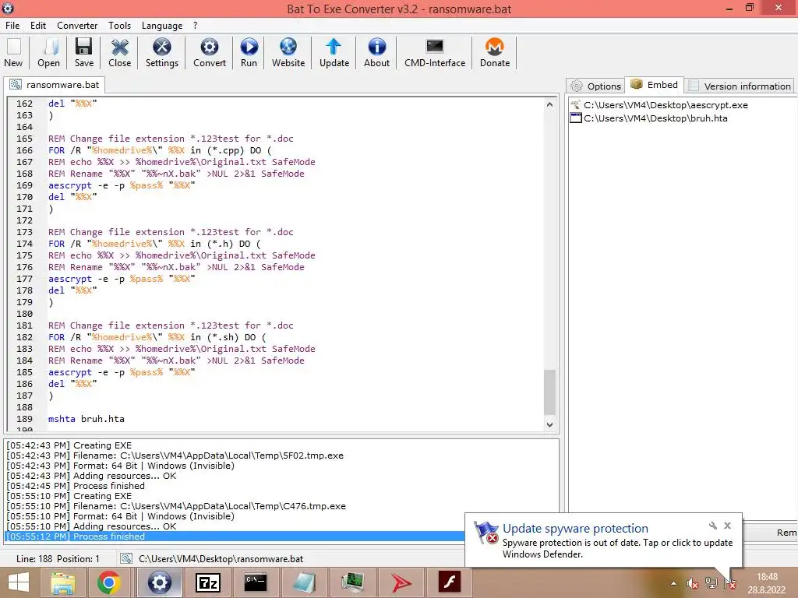Open 7-Zip from taskbar
Viewport: 798px width, 598px height.
pos(207,582)
